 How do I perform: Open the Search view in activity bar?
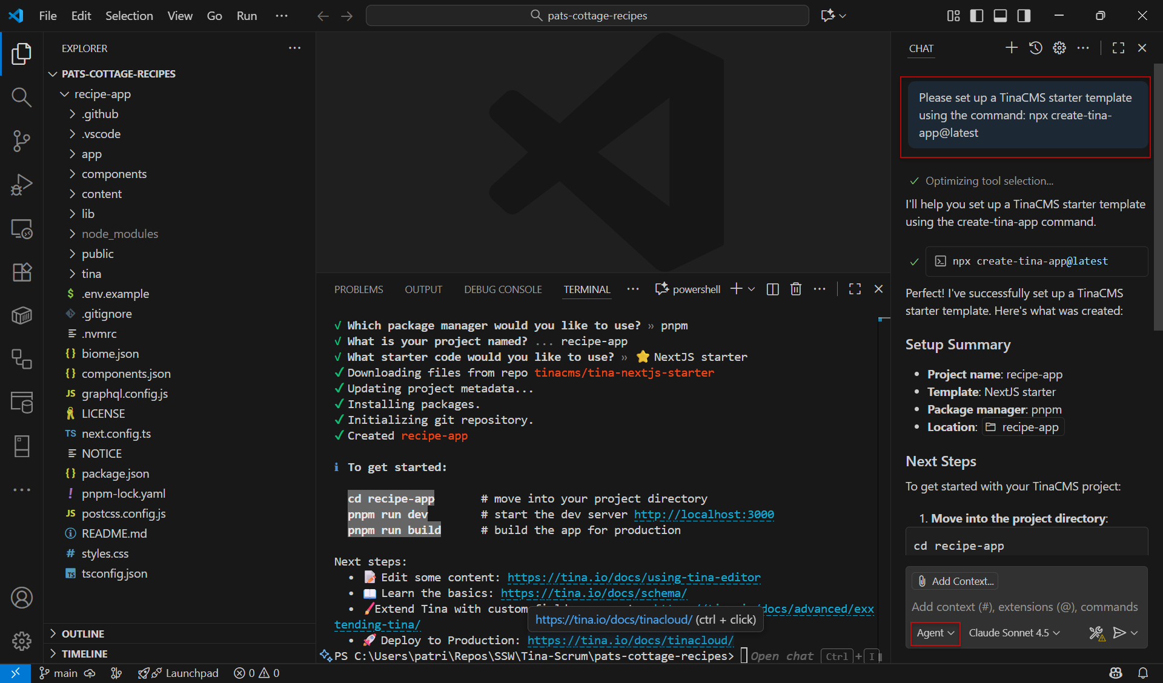(x=21, y=97)
